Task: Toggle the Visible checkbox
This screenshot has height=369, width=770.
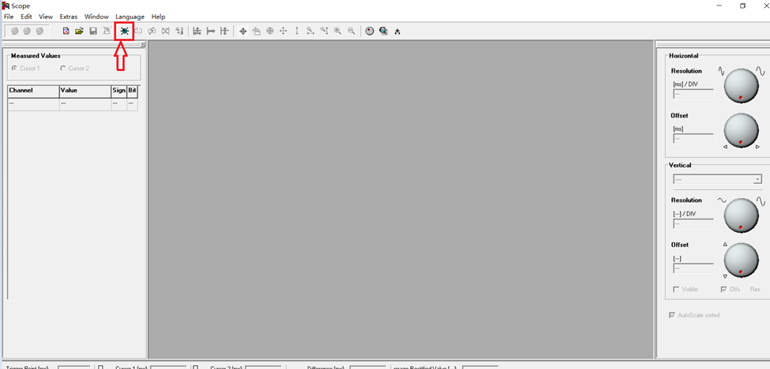Action: point(676,289)
